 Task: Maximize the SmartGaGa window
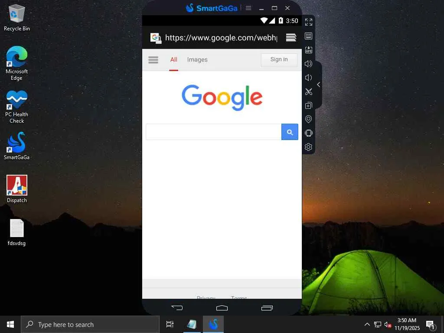274,8
